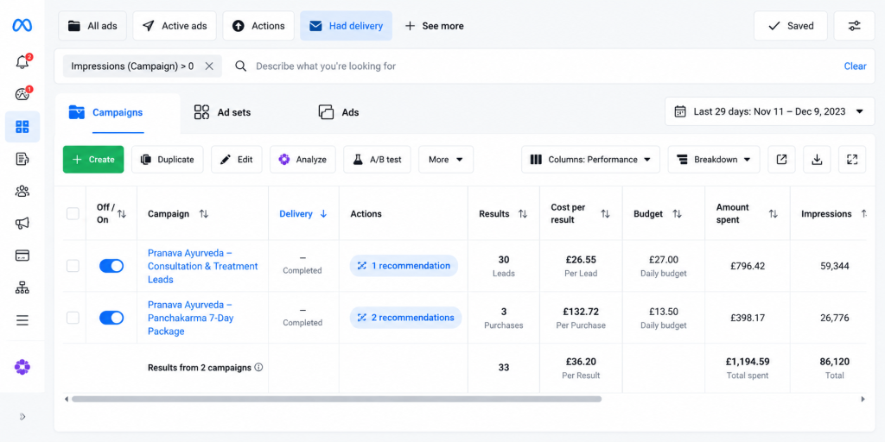The width and height of the screenshot is (885, 442).
Task: Open billing card icon in sidebar
Action: coord(22,256)
